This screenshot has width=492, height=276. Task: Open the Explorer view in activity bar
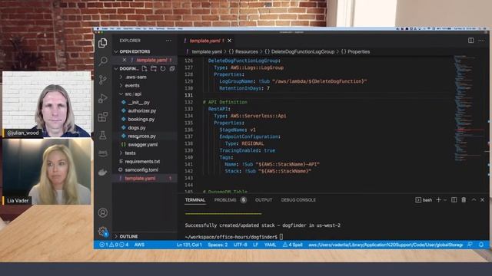[103, 43]
